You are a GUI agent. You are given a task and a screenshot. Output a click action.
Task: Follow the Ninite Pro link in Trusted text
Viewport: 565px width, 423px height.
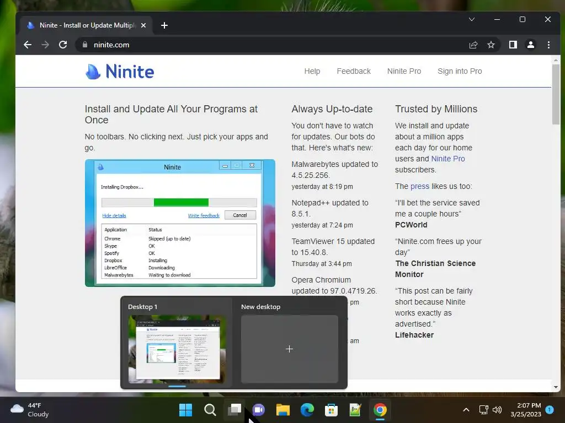tap(448, 159)
